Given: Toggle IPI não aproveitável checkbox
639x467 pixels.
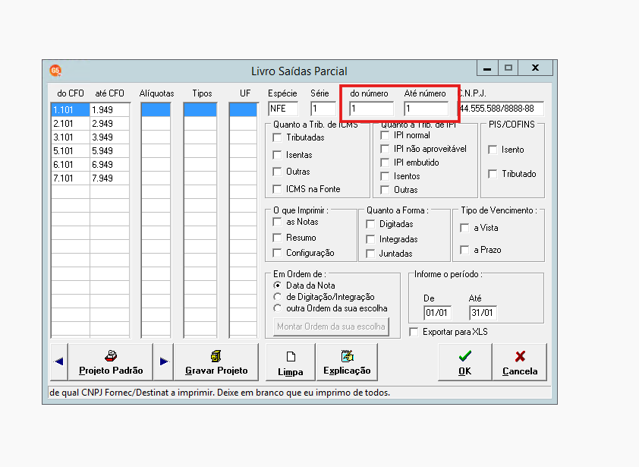Looking at the screenshot, I should click(385, 149).
